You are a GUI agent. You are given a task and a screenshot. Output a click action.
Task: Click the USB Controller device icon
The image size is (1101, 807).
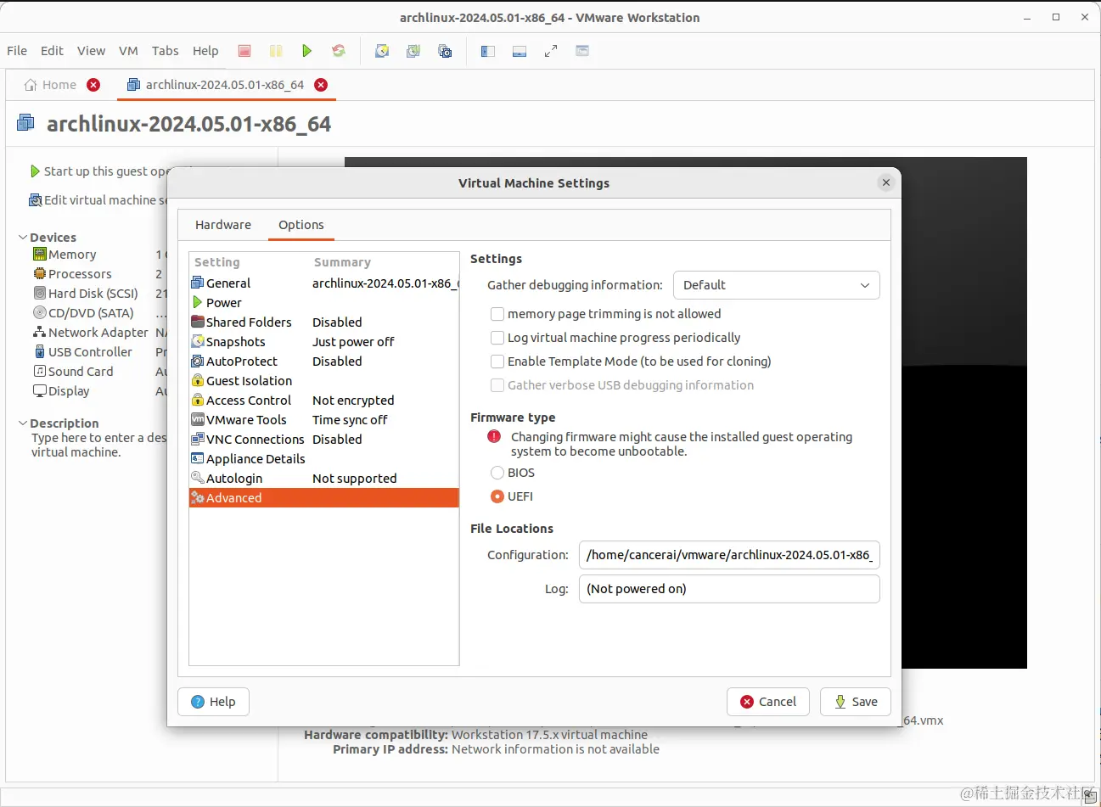point(40,352)
